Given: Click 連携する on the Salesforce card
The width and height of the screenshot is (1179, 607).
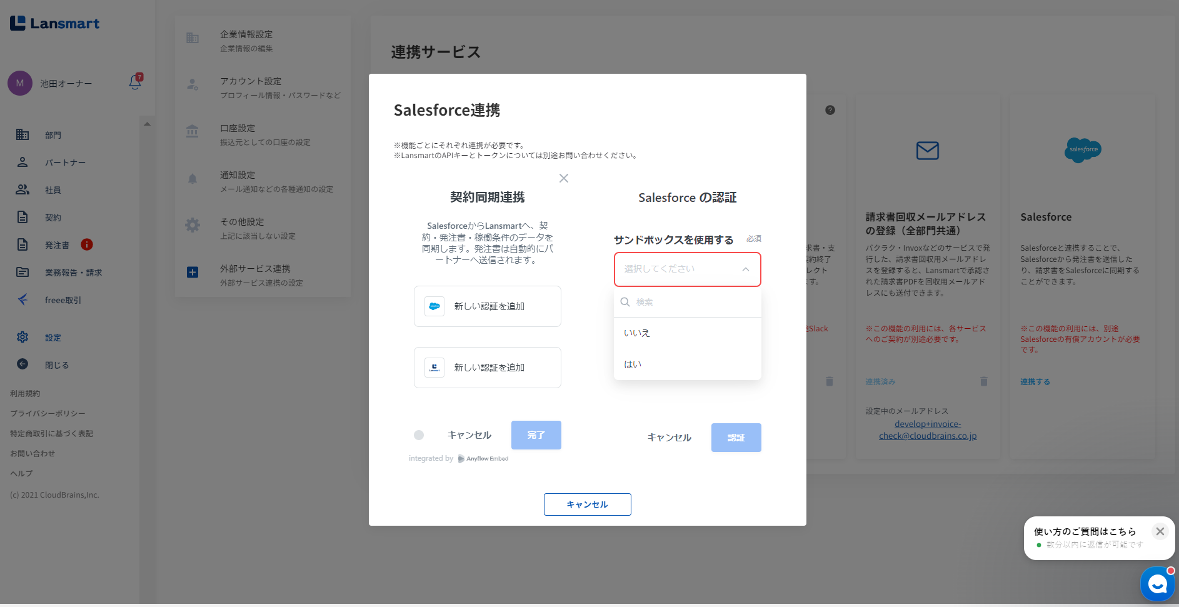Looking at the screenshot, I should point(1035,382).
